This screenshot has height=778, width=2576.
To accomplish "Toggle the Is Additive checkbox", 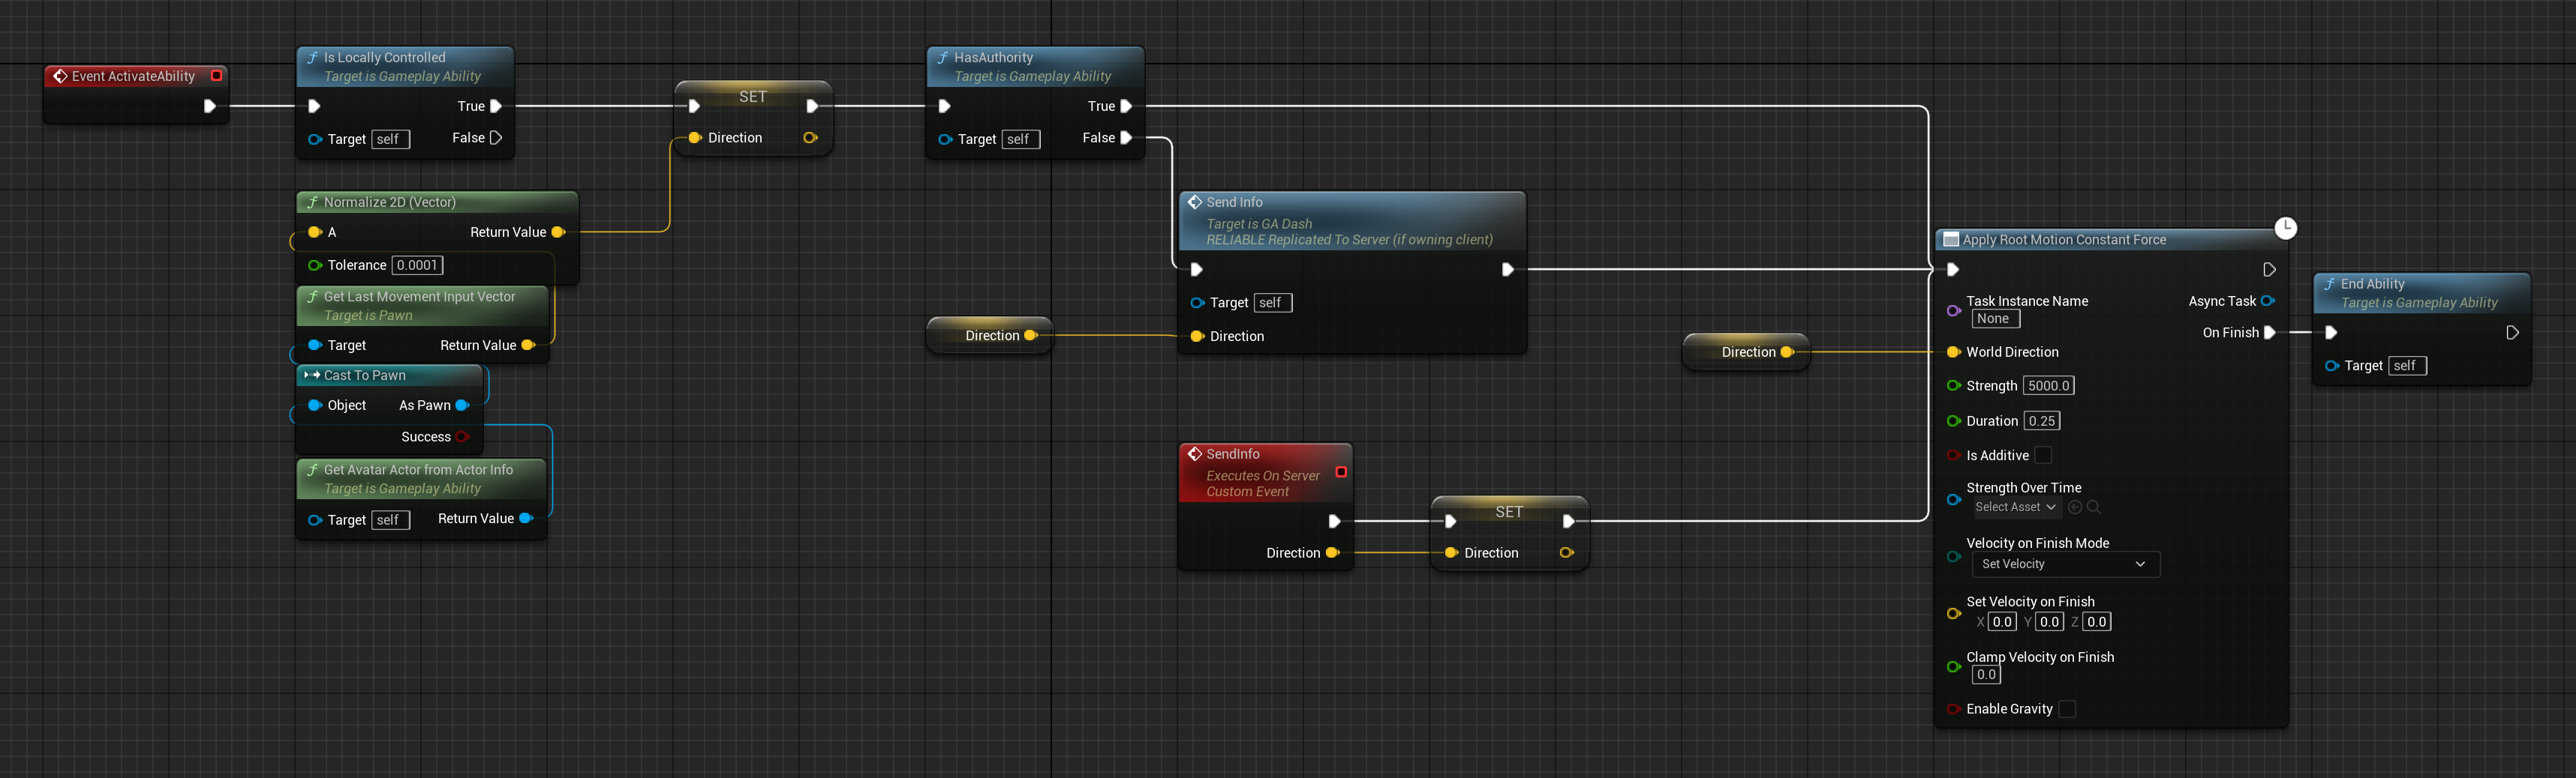I will 2044,454.
